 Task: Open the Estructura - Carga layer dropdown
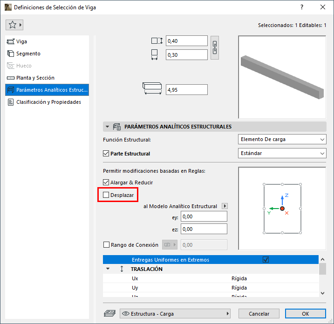pos(175,314)
